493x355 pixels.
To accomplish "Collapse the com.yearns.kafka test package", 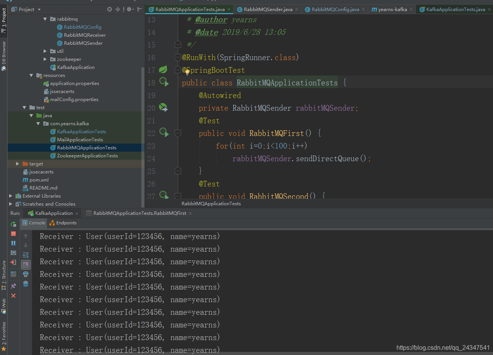I will tap(38, 123).
